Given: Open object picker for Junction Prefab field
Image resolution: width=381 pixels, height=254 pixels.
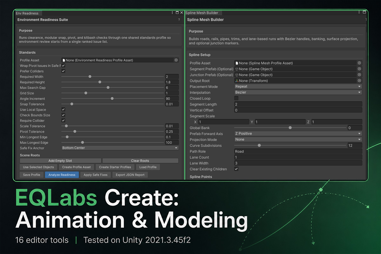Looking at the screenshot, I should [x=359, y=75].
